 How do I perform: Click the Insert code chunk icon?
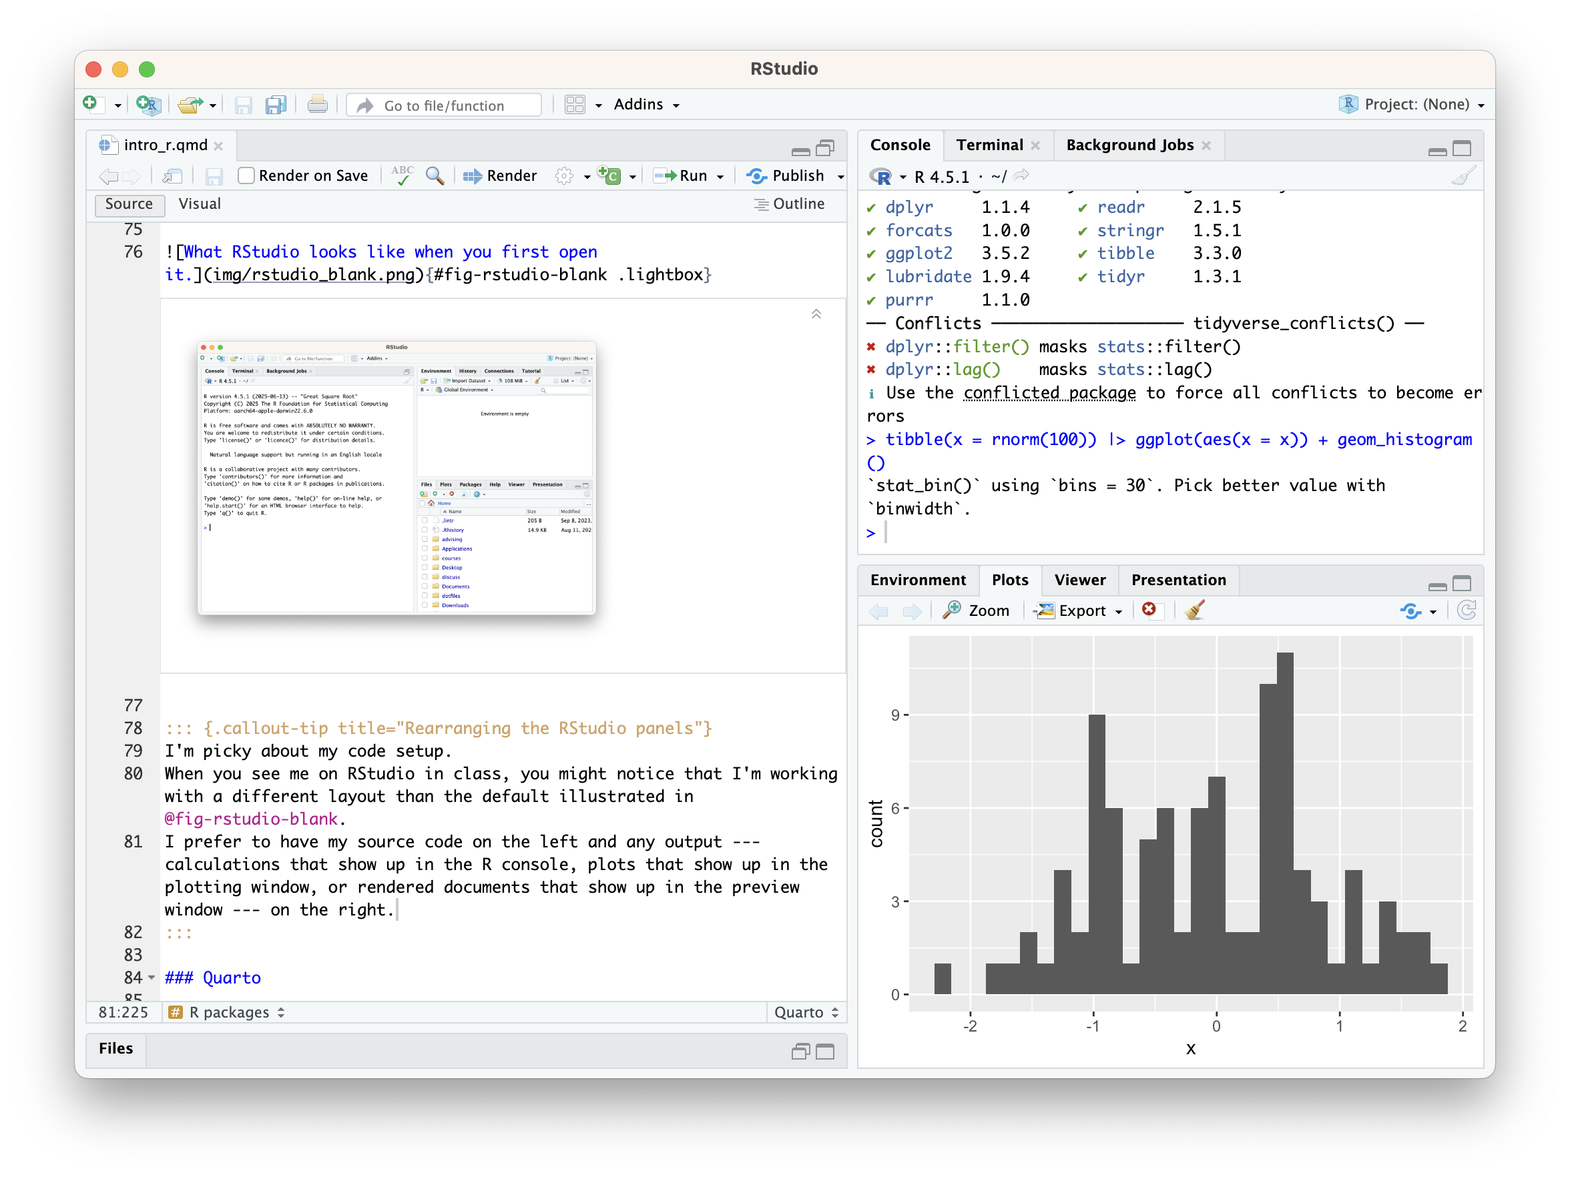[x=609, y=175]
